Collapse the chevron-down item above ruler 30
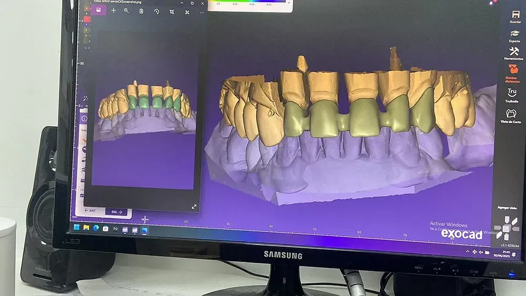This screenshot has width=526, height=296. [86, 48]
